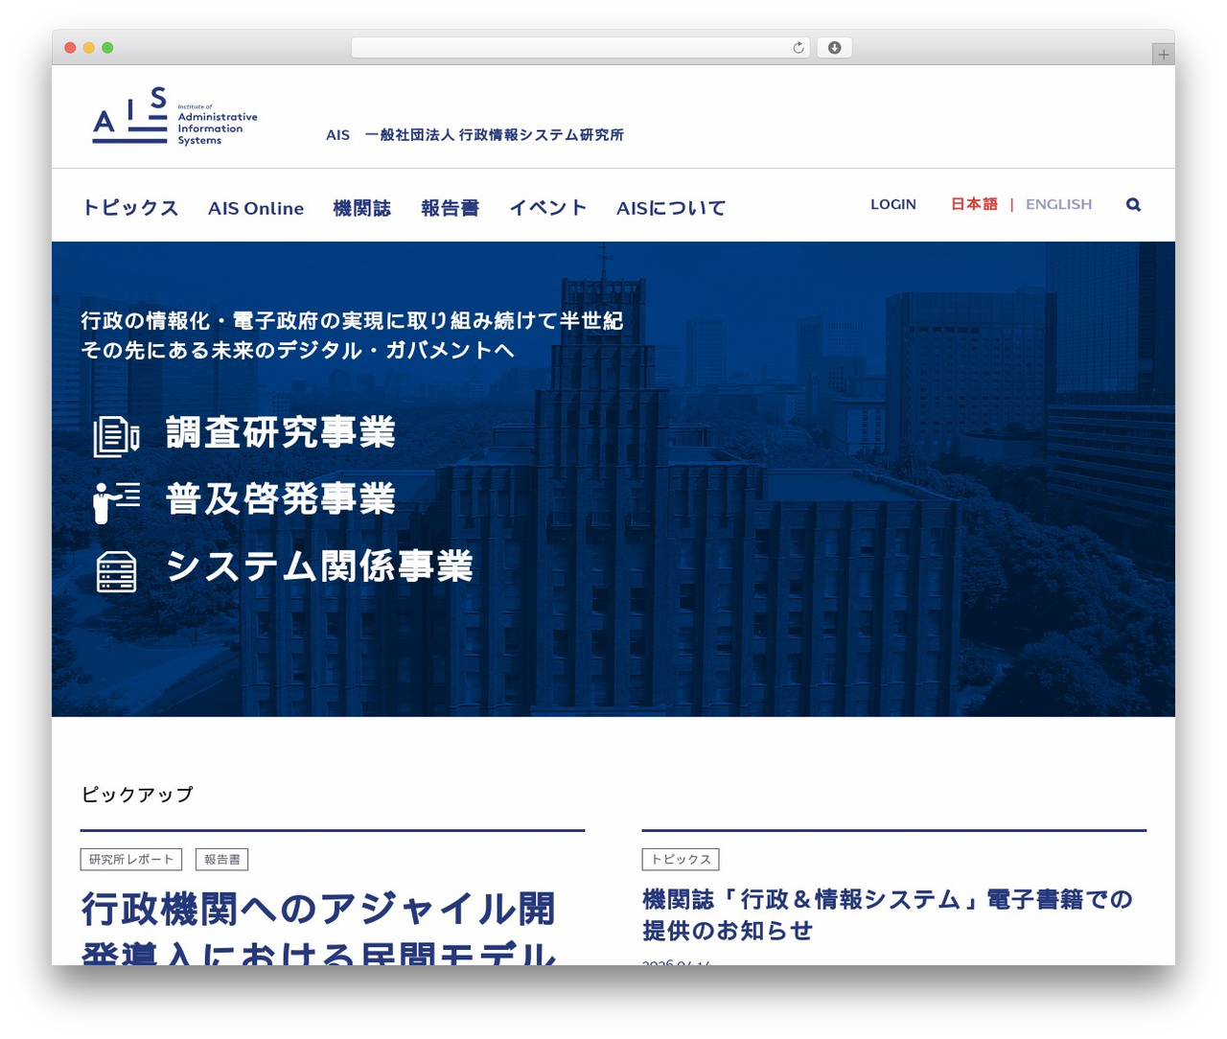Click the ピックアップ section heading
The width and height of the screenshot is (1227, 1039).
[x=137, y=795]
